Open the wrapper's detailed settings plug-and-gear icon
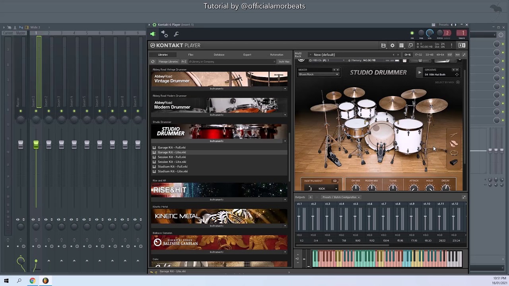 [x=165, y=34]
